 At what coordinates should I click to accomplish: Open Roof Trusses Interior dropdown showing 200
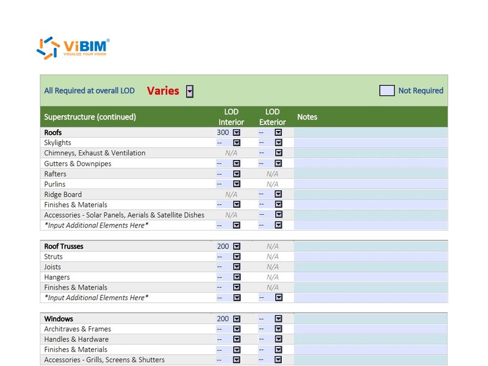pos(237,246)
